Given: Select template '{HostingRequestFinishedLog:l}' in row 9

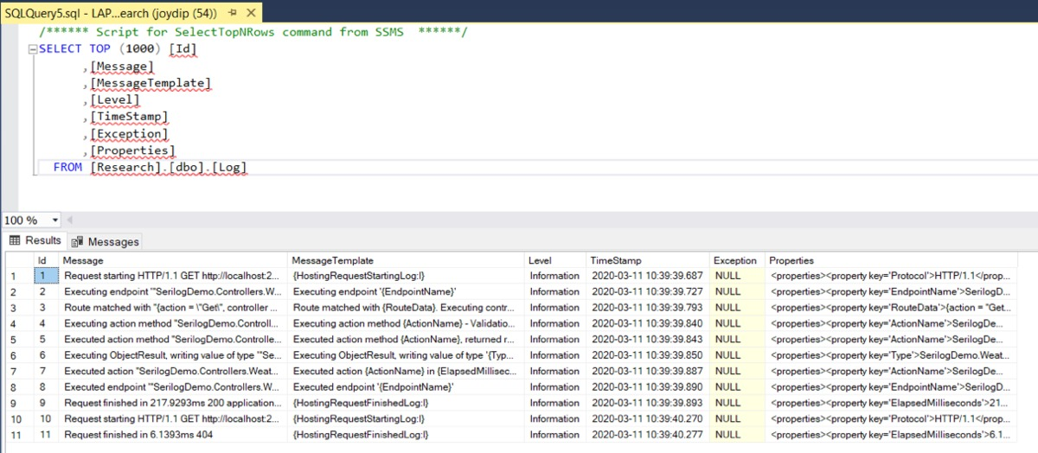Looking at the screenshot, I should (x=407, y=403).
